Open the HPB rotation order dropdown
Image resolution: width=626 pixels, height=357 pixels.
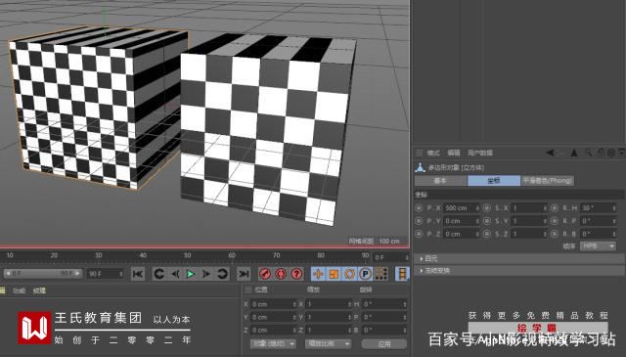[x=598, y=246]
